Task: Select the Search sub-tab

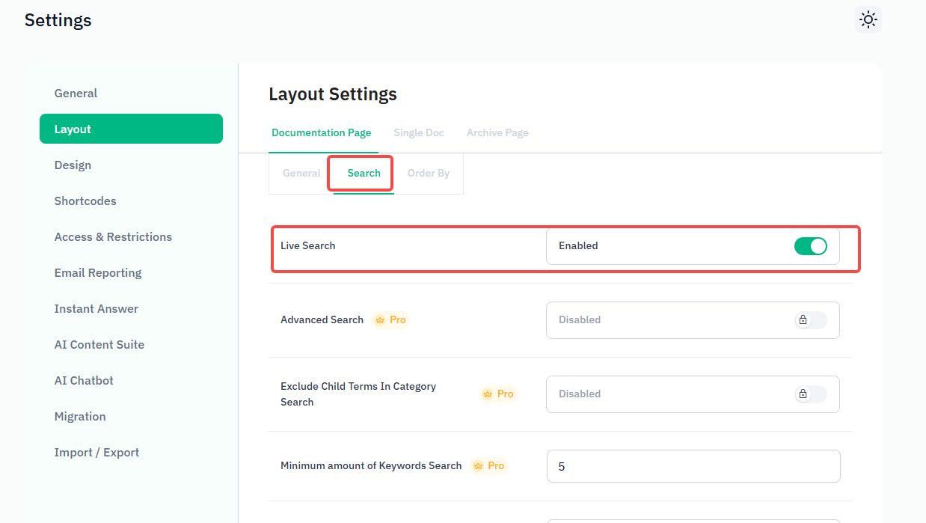Action: coord(364,173)
